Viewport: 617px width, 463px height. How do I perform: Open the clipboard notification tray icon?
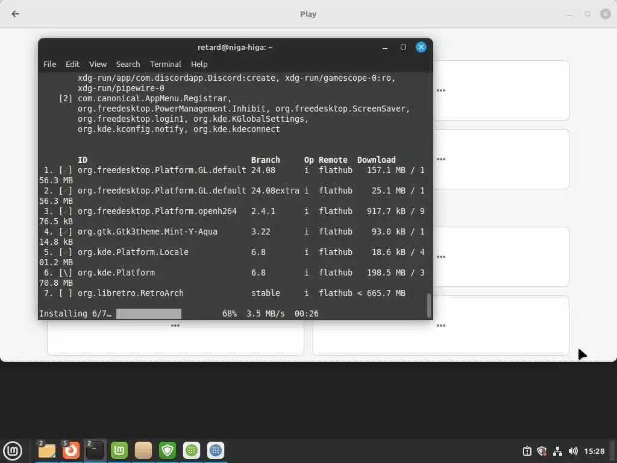(x=527, y=451)
